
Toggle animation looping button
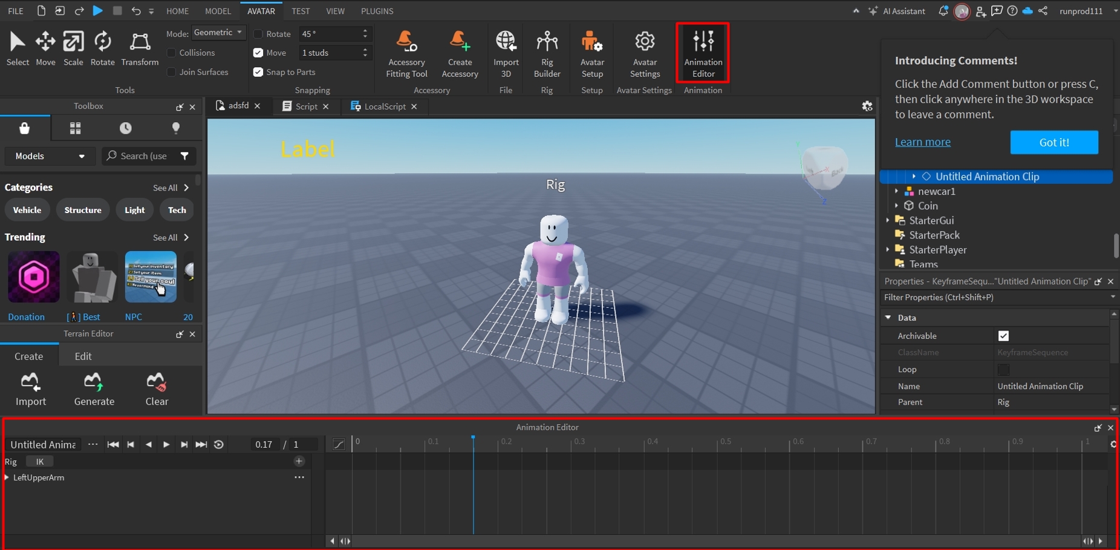219,444
